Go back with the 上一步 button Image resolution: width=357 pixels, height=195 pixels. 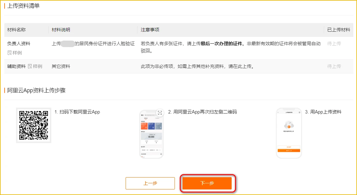tap(150, 183)
